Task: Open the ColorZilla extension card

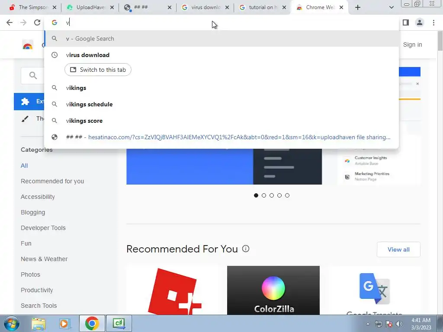Action: [x=273, y=290]
